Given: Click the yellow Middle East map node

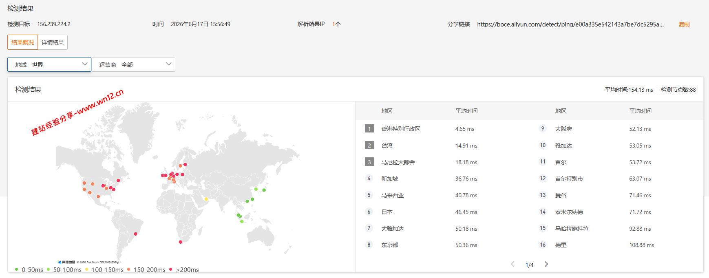Looking at the screenshot, I should coord(206,199).
